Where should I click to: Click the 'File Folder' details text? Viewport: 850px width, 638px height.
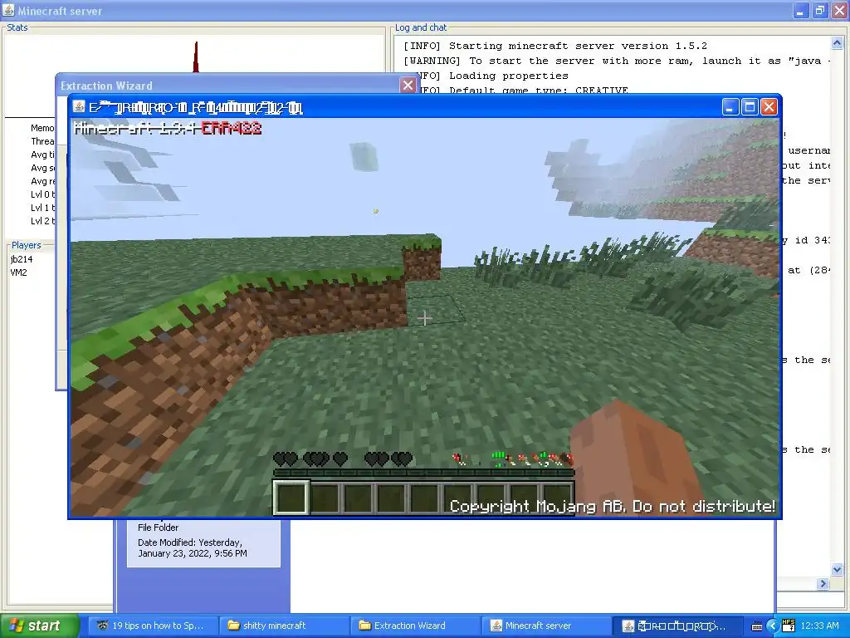pos(158,528)
